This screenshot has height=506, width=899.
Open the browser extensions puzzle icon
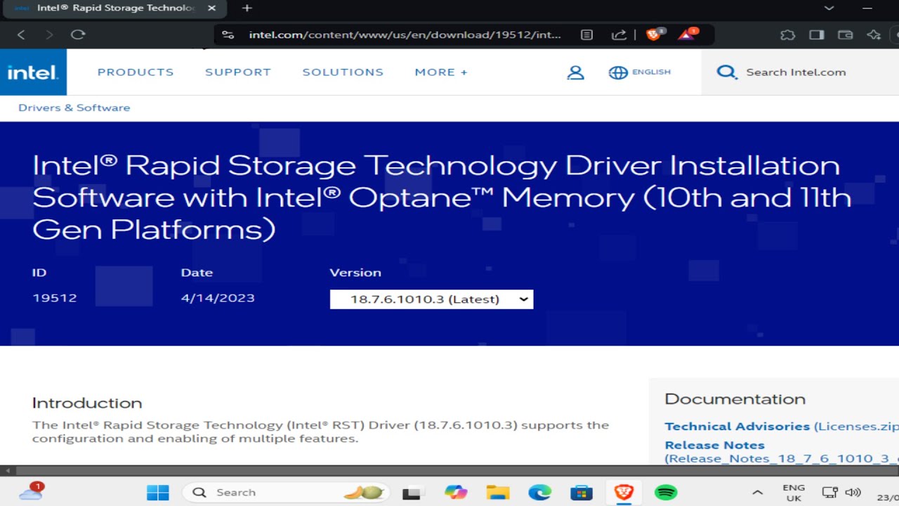788,34
